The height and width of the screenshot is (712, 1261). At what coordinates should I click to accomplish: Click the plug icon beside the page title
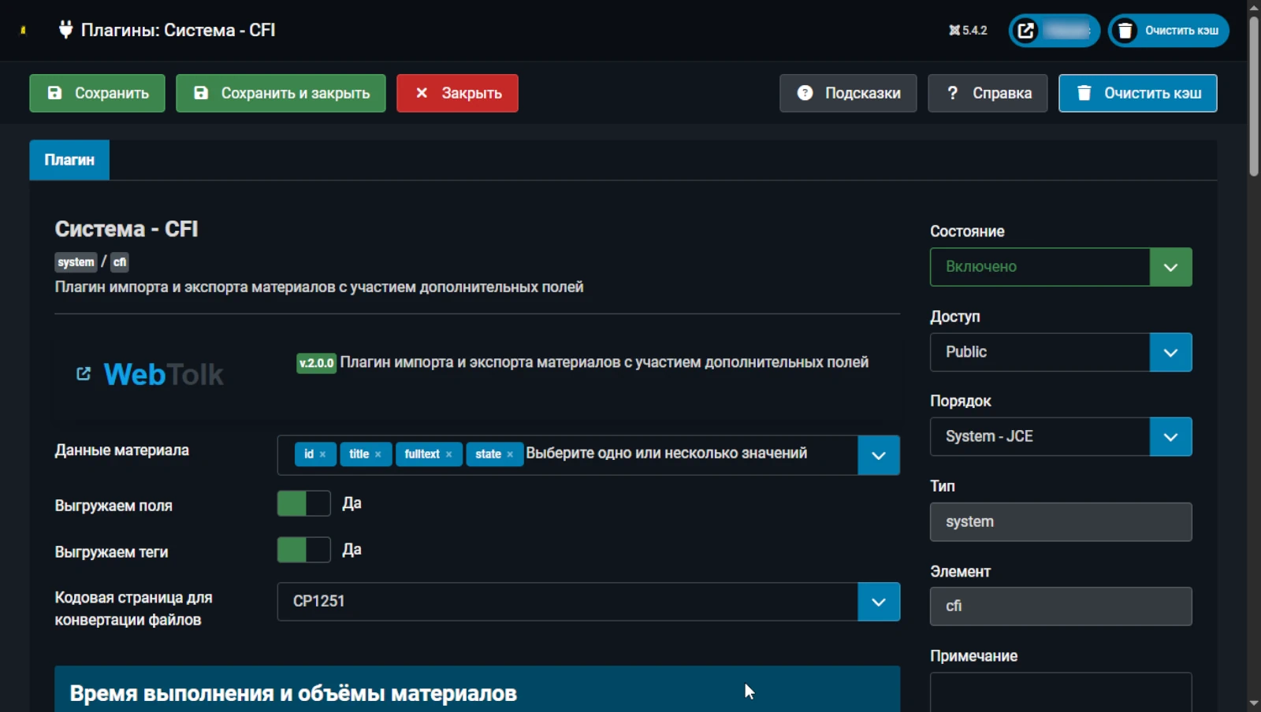65,30
